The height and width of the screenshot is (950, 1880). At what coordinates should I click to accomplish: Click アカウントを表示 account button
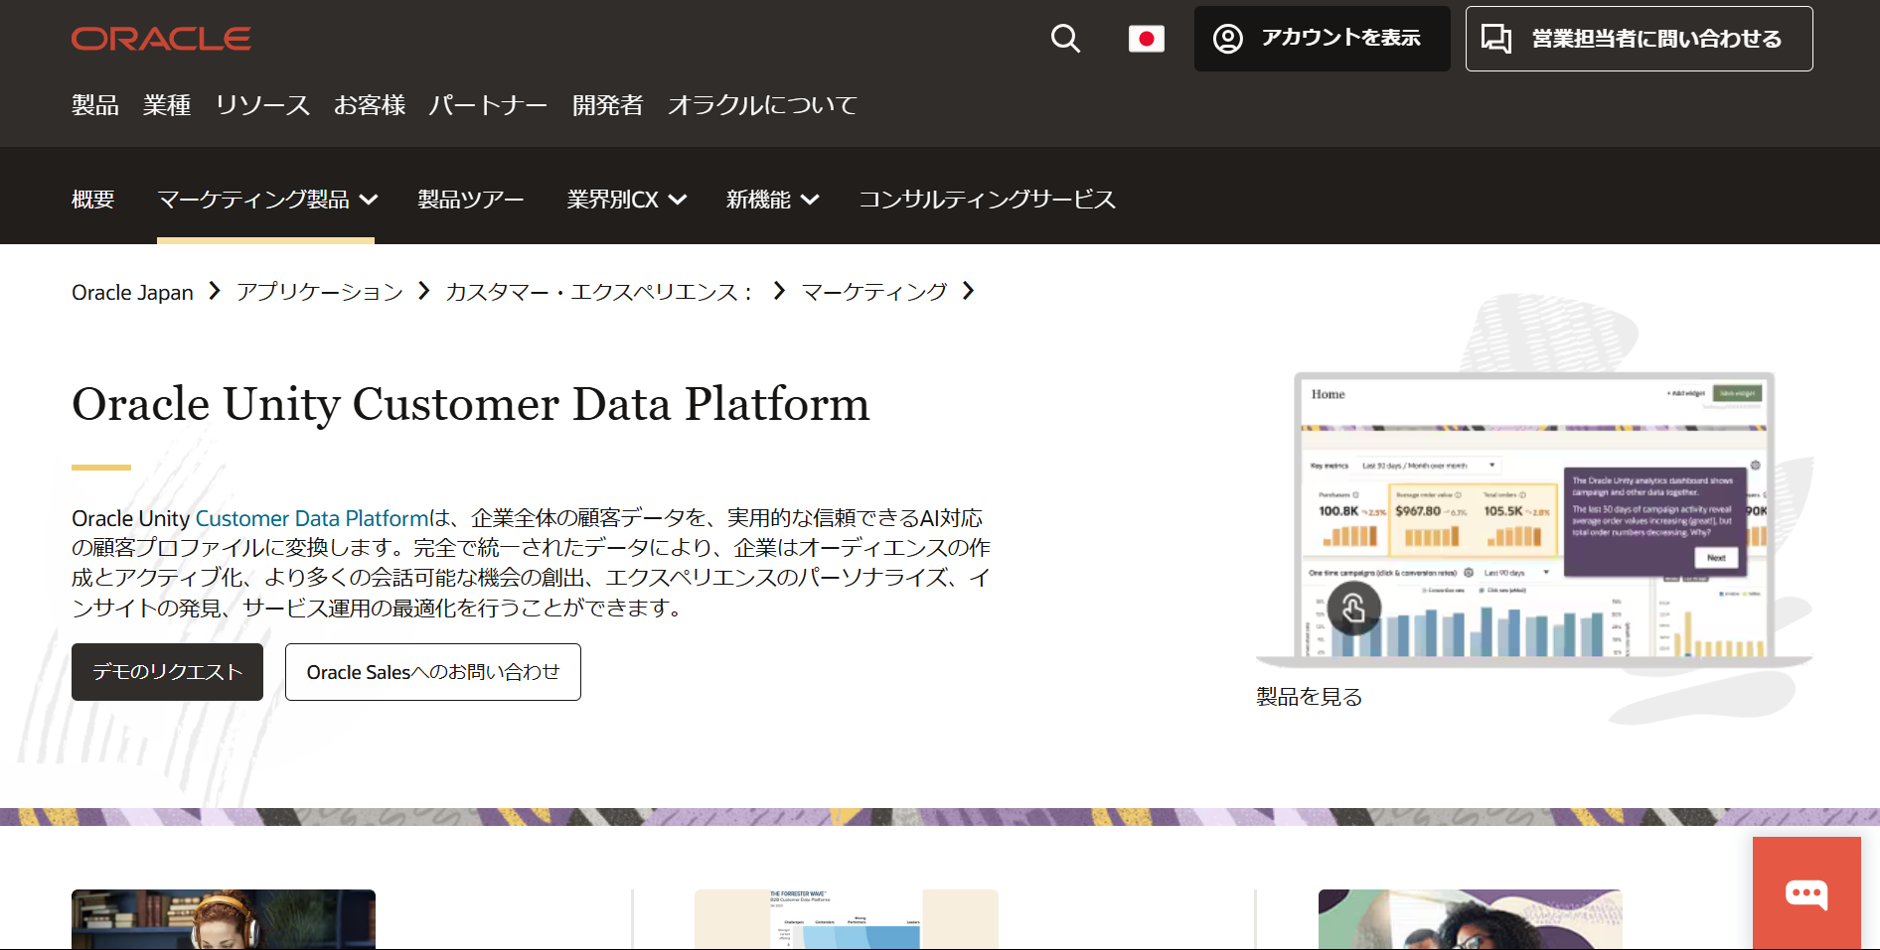pos(1322,39)
